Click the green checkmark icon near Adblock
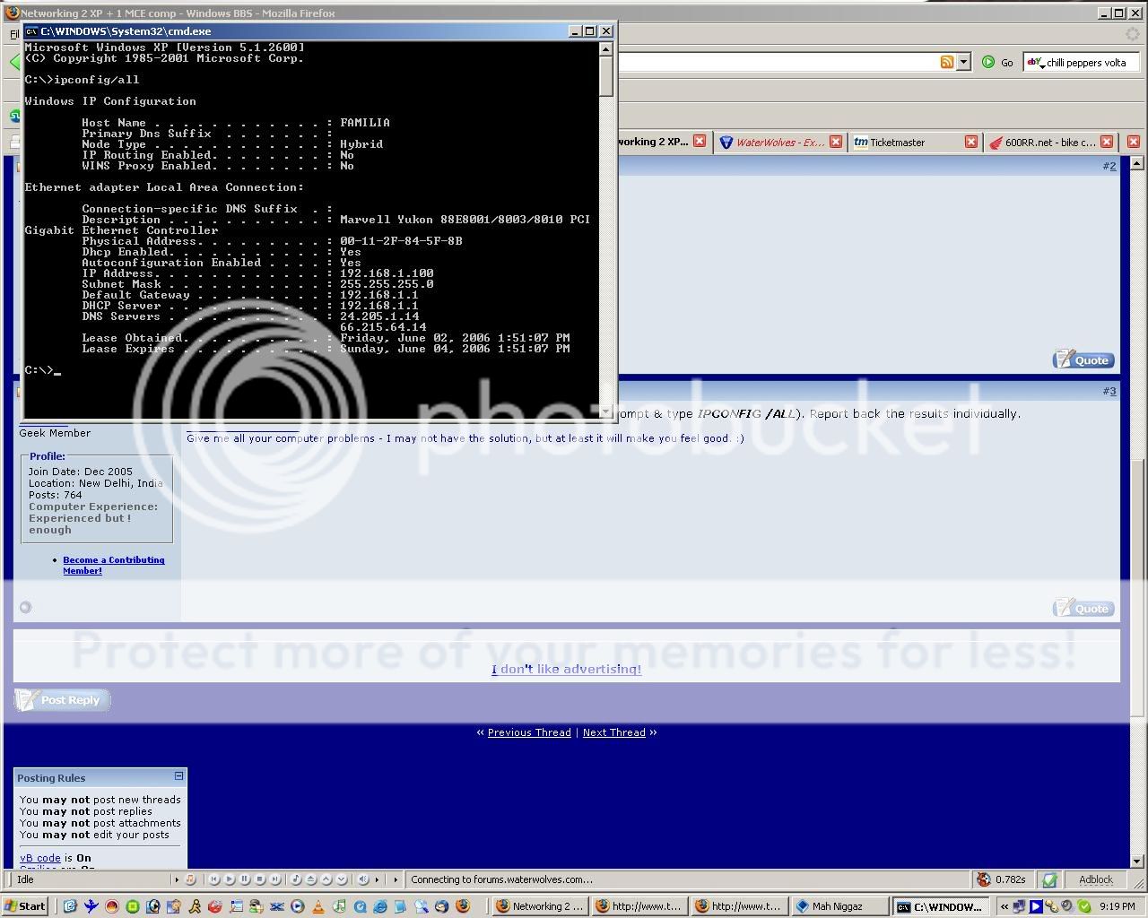This screenshot has height=918, width=1148. pyautogui.click(x=1049, y=879)
